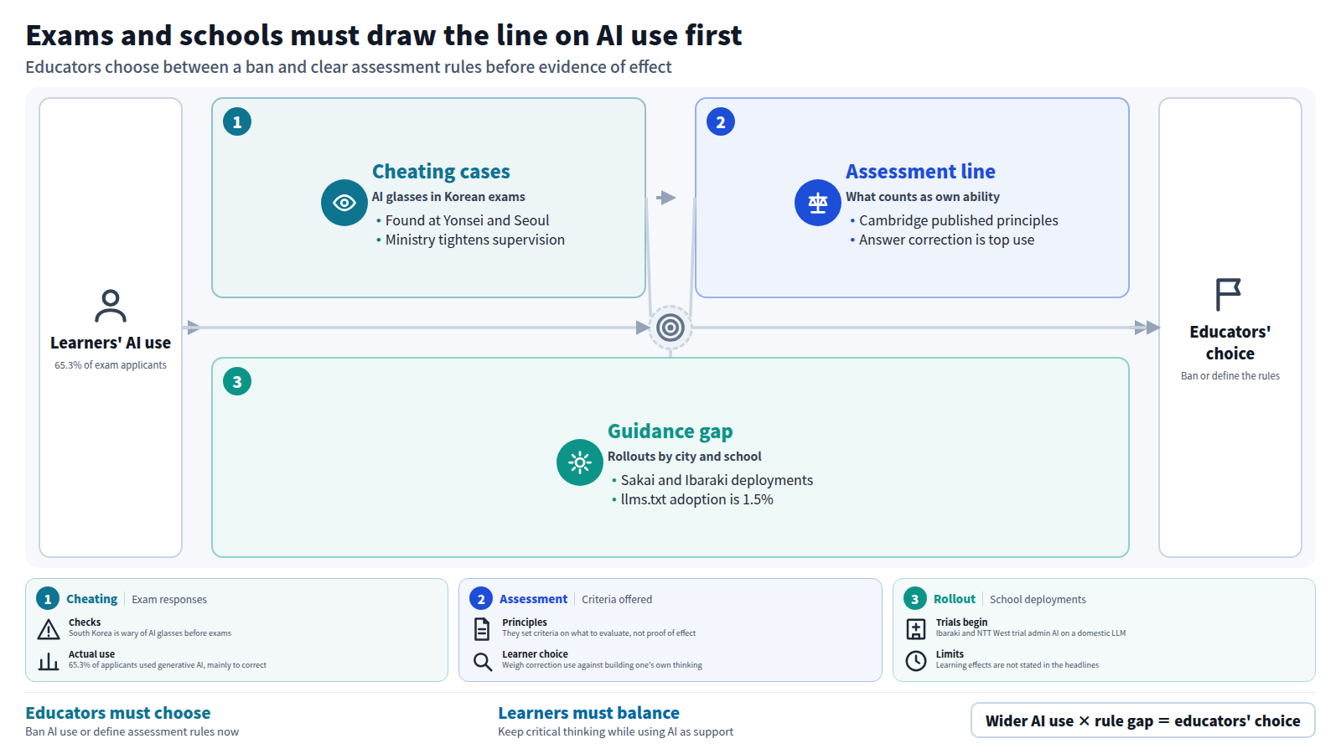Click the 'Cambridge published principles' bullet
This screenshot has width=1341, height=754.
point(958,220)
